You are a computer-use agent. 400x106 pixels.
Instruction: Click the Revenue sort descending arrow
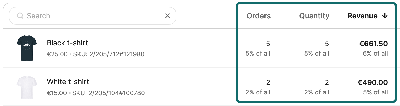click(385, 16)
